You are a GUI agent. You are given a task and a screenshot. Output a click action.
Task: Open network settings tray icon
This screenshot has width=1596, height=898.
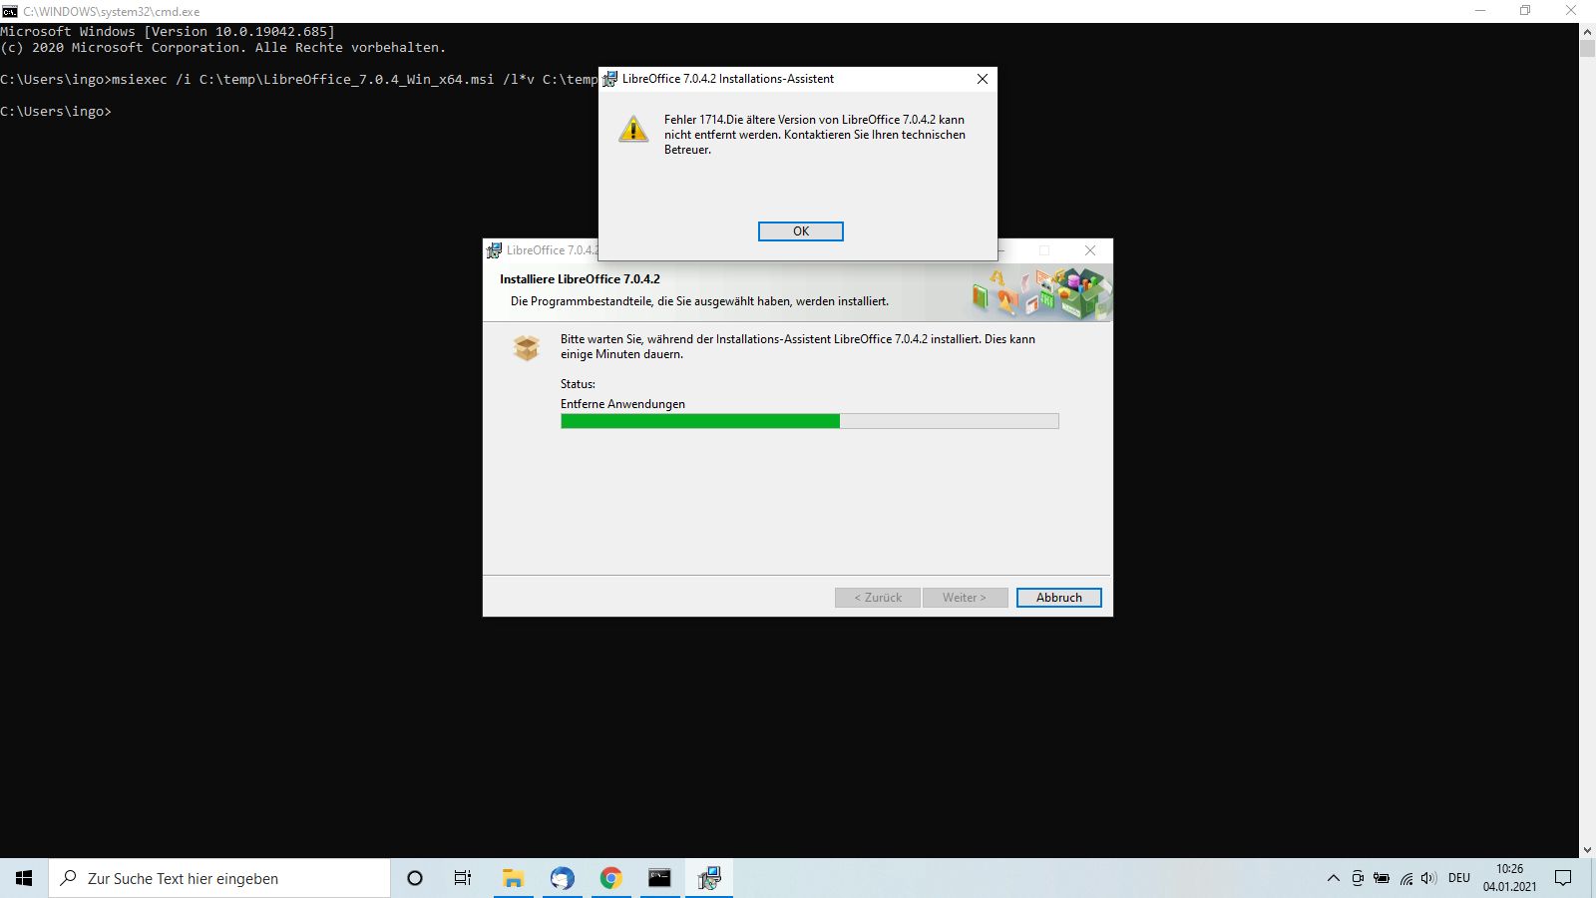[1406, 878]
